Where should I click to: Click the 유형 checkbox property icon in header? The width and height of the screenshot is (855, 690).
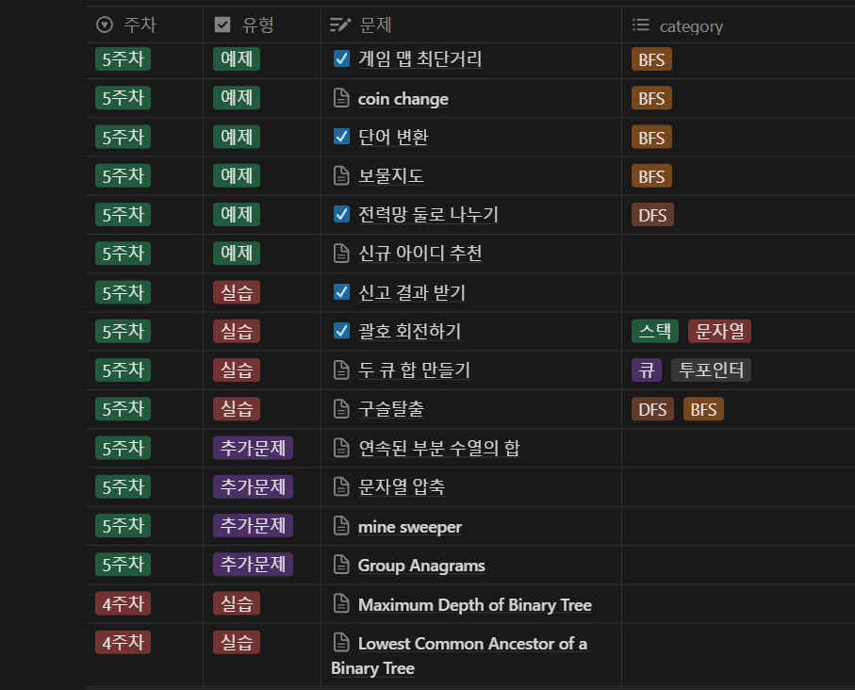coord(222,25)
